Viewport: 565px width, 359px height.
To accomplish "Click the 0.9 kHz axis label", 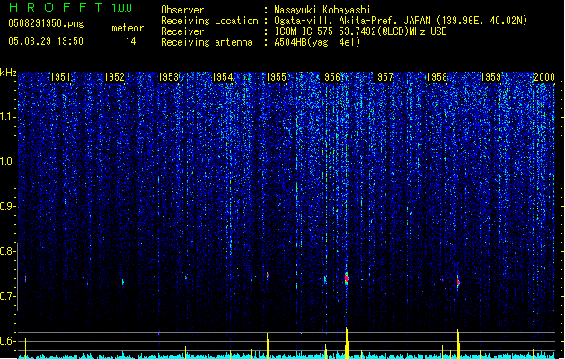I will point(7,206).
